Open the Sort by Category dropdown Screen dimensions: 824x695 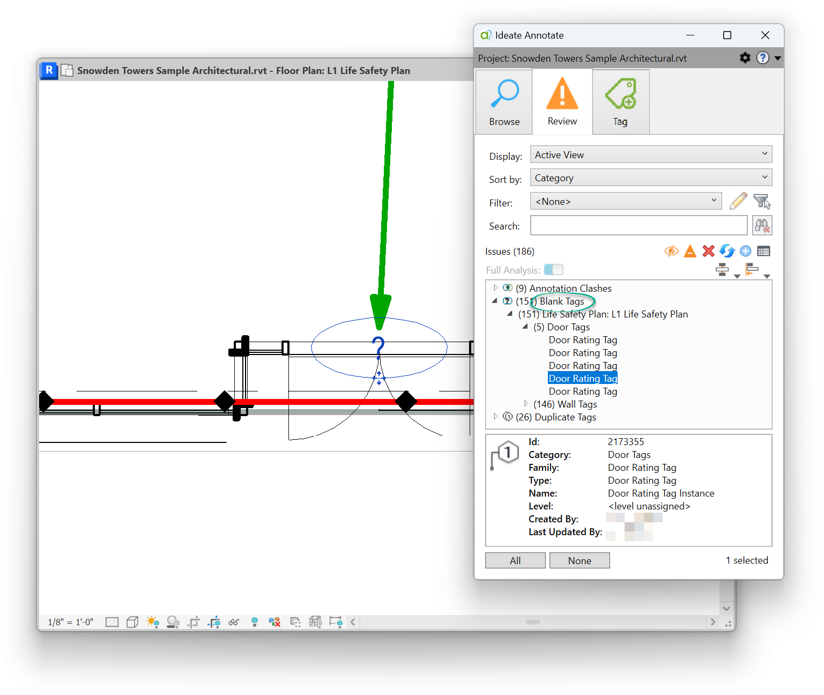[651, 178]
